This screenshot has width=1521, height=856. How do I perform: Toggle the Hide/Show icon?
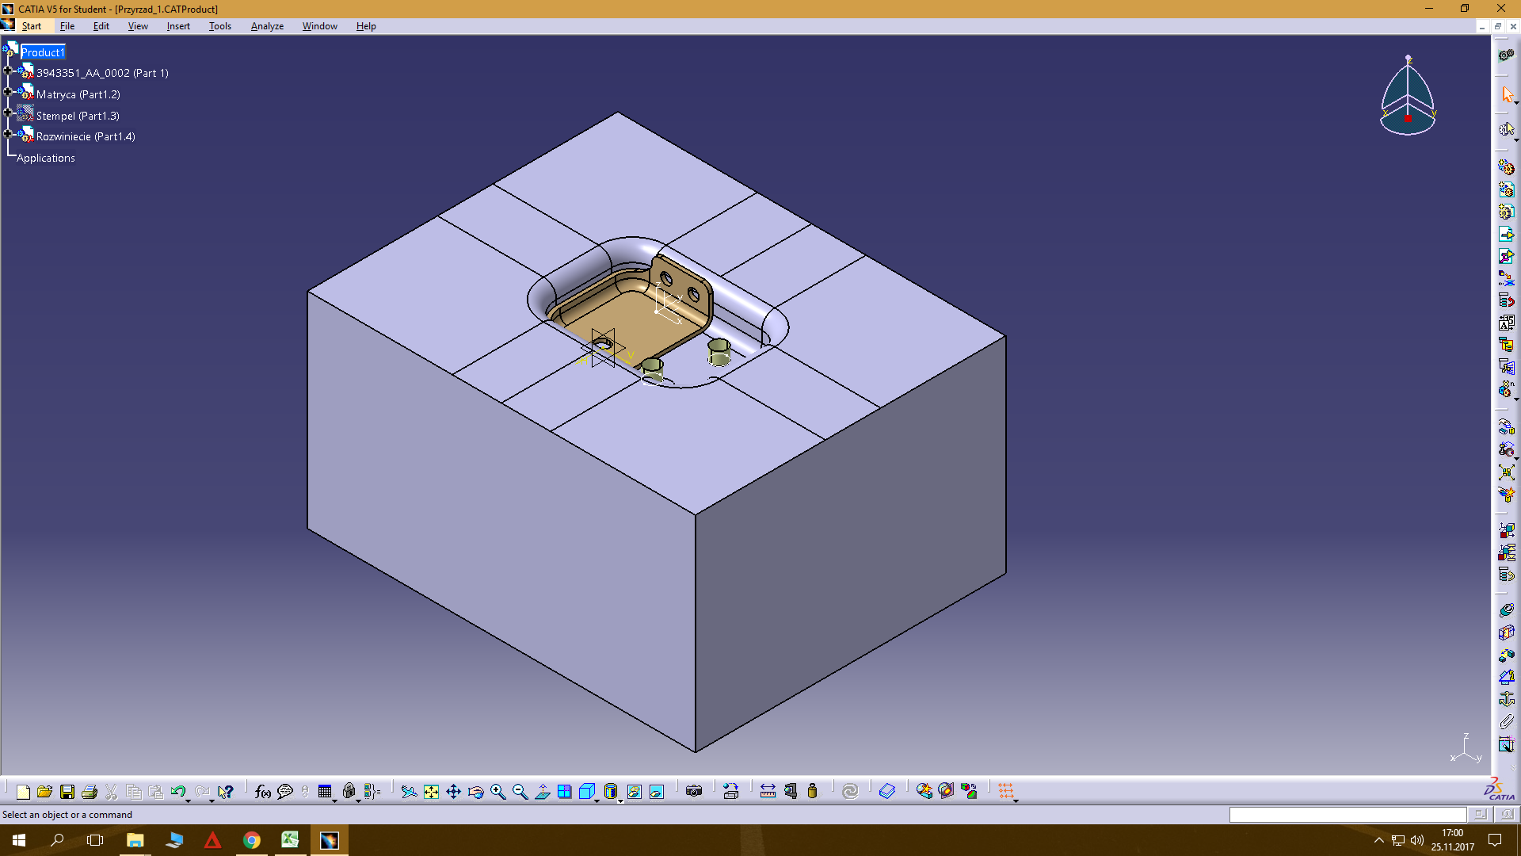point(635,792)
